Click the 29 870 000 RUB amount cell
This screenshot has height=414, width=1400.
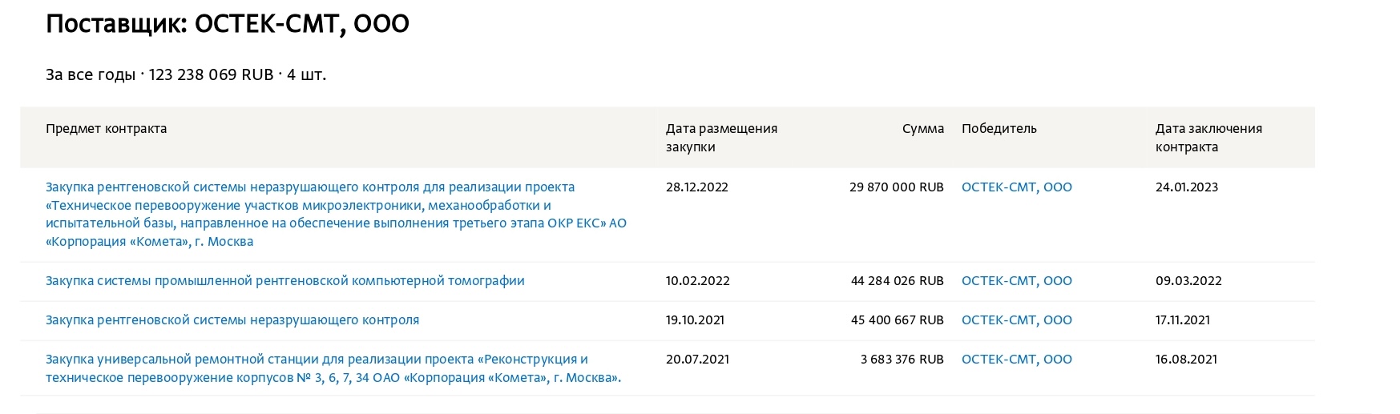coord(896,187)
